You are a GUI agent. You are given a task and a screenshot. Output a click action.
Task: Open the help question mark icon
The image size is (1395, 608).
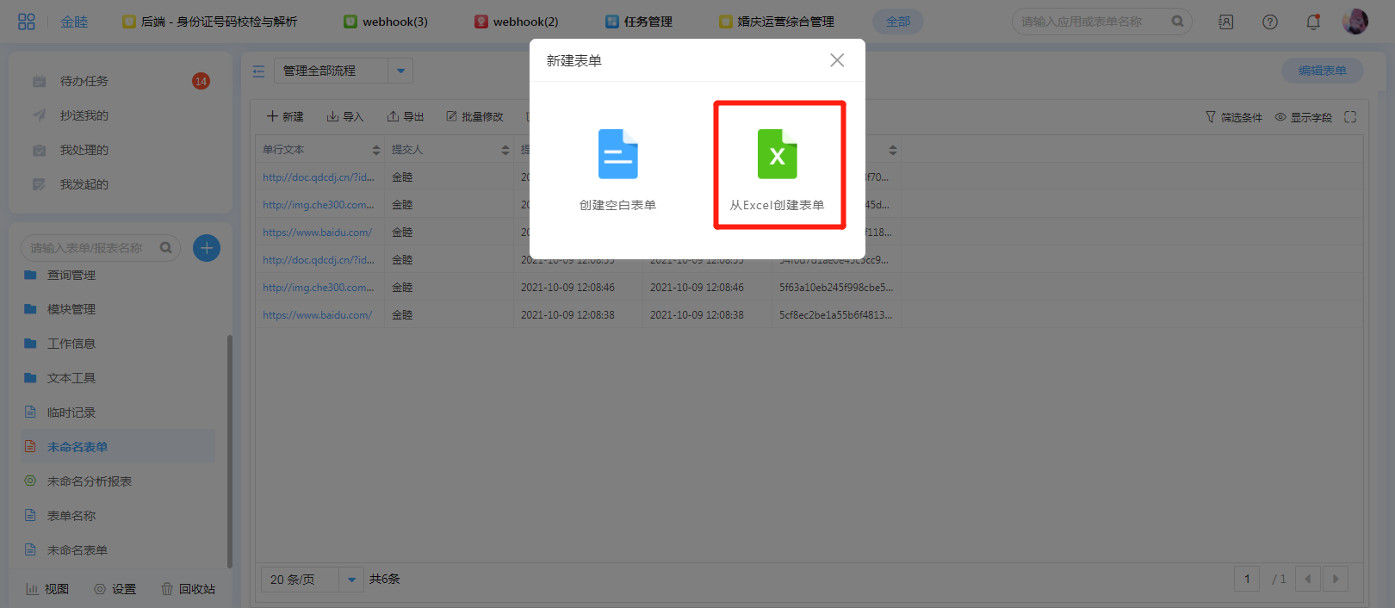pos(1269,22)
